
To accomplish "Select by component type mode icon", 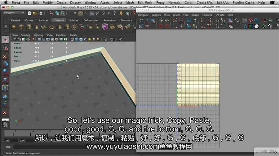I will click(x=63, y=13).
